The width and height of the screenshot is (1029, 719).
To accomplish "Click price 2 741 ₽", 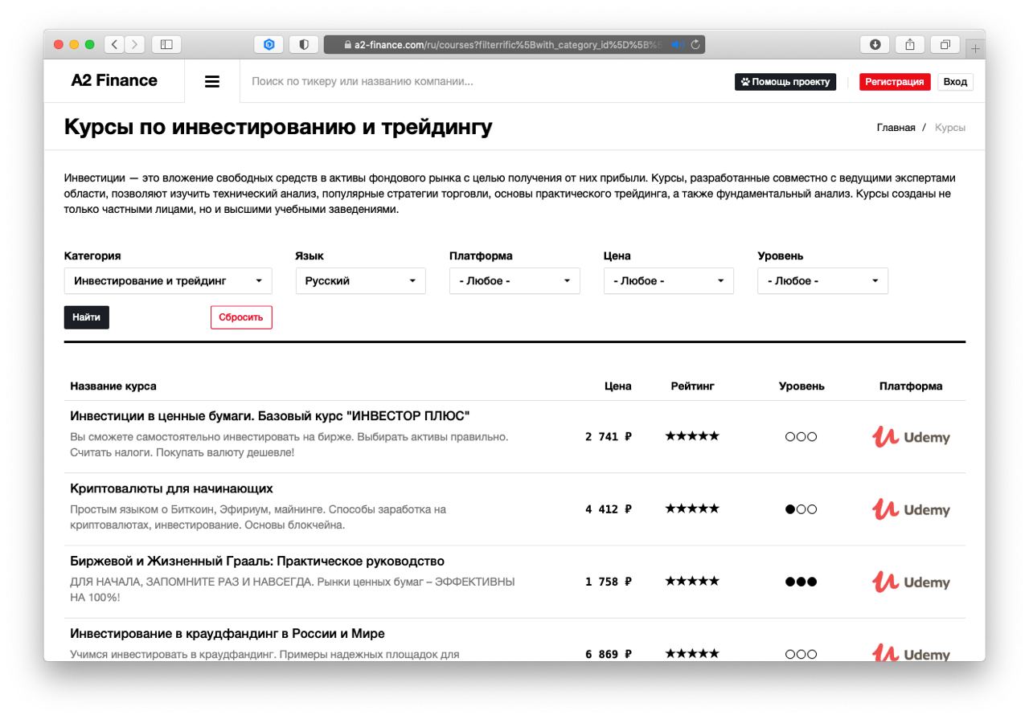I will tap(609, 437).
